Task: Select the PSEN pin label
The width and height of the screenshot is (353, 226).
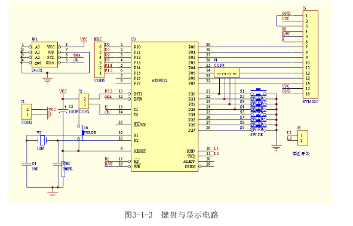Action: coord(190,167)
